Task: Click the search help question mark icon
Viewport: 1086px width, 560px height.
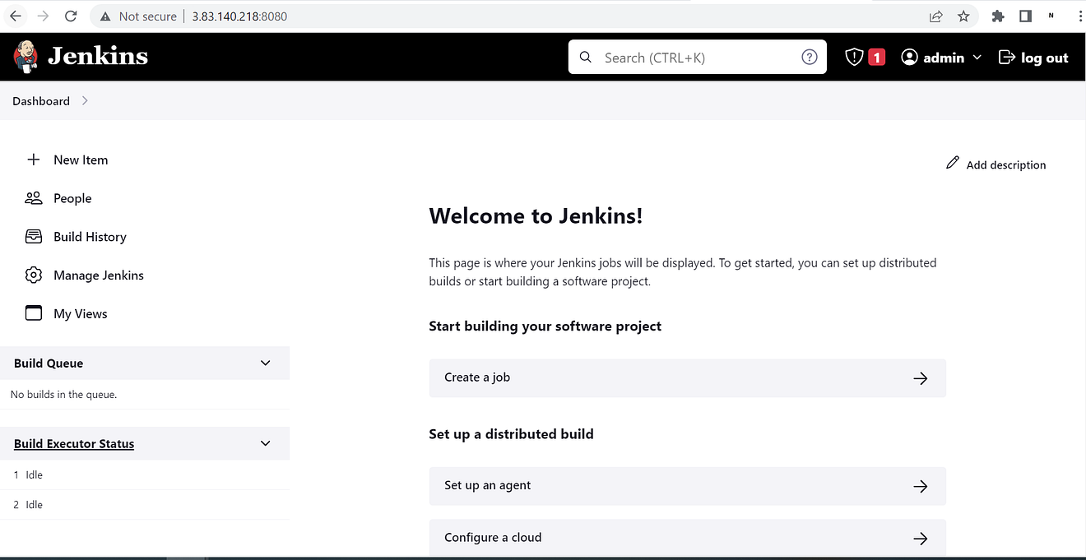Action: tap(810, 57)
